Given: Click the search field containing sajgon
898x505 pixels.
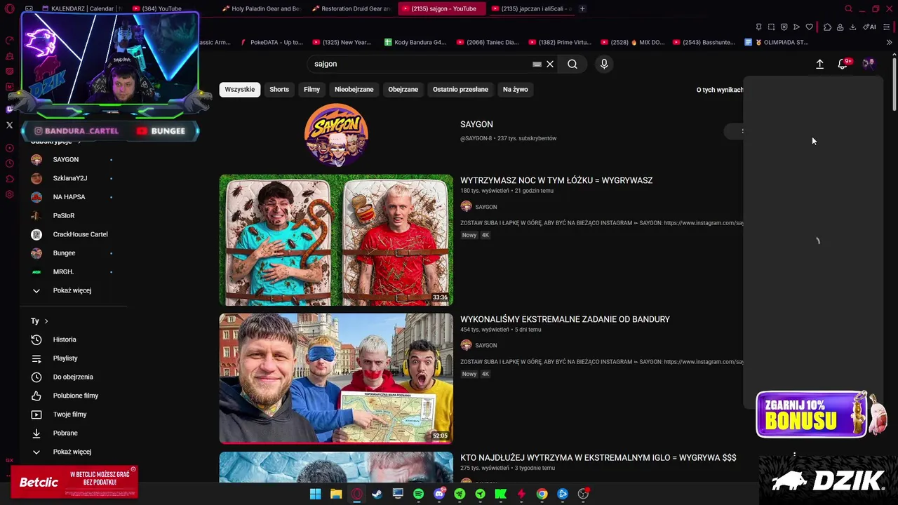Looking at the screenshot, I should tap(421, 64).
